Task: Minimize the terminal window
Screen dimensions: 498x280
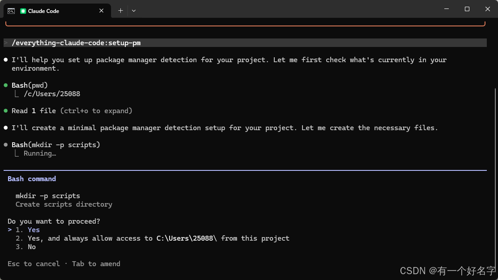Action: (x=447, y=9)
